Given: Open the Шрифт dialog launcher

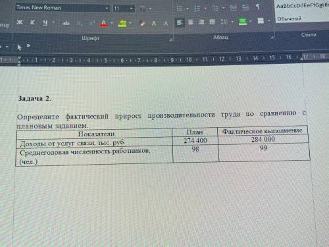Looking at the screenshot, I should [x=170, y=40].
